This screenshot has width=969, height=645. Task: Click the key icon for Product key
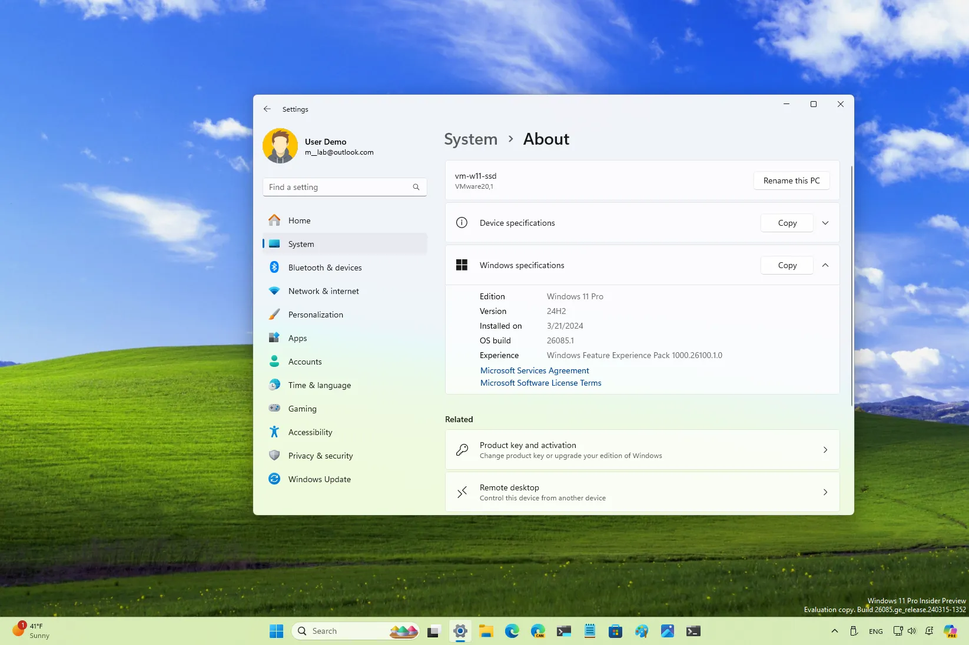tap(462, 450)
